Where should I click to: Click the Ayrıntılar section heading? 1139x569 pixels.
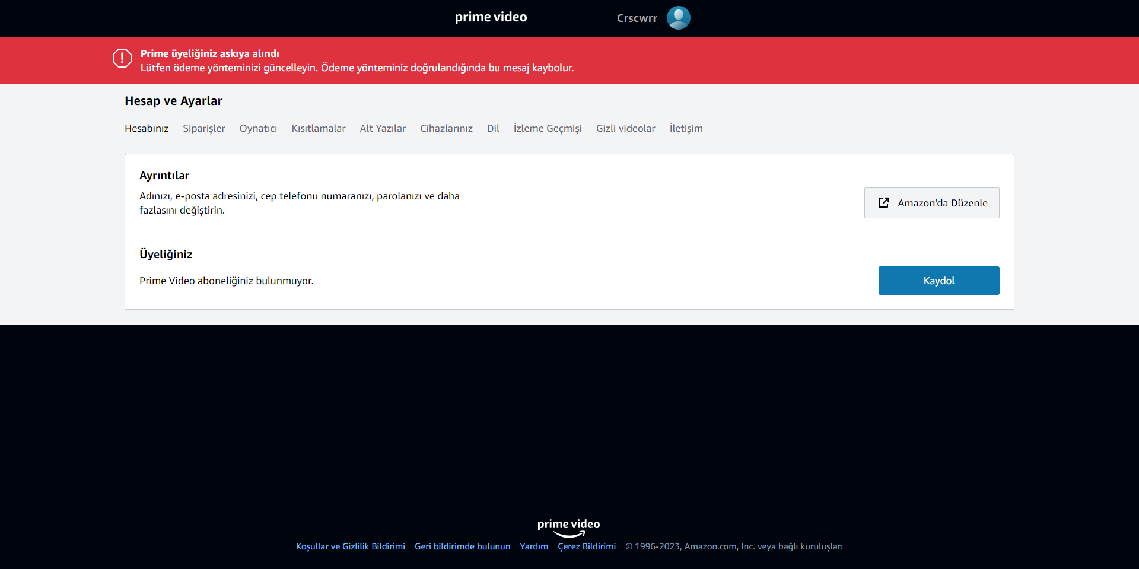point(164,176)
